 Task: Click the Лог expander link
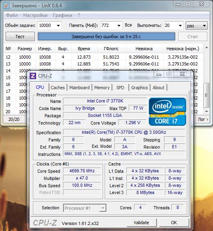203,119
